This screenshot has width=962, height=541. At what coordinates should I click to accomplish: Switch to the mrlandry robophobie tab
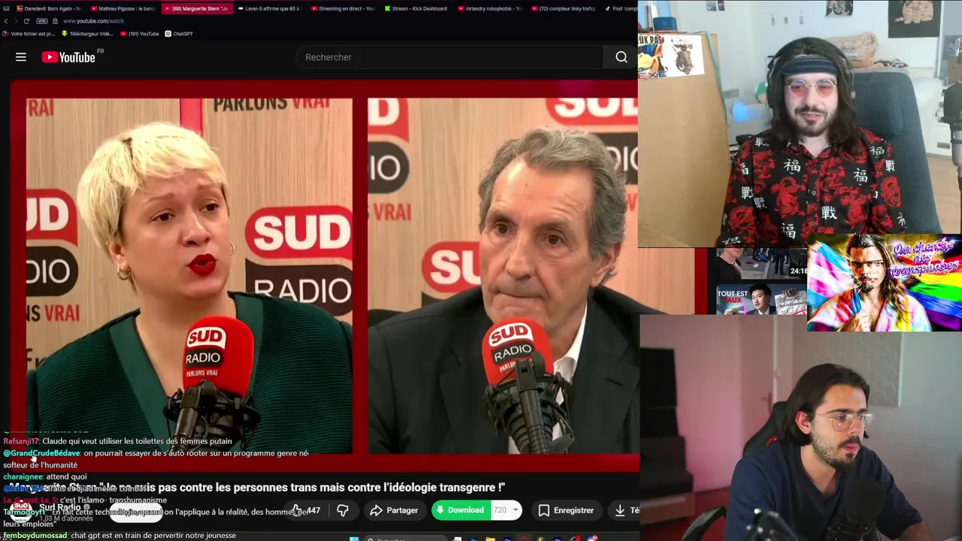point(489,8)
